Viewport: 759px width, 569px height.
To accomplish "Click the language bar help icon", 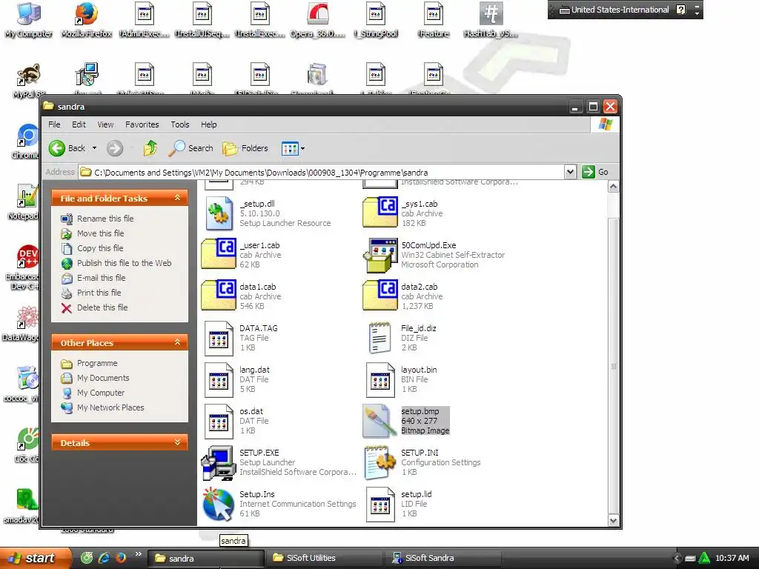I will [681, 10].
